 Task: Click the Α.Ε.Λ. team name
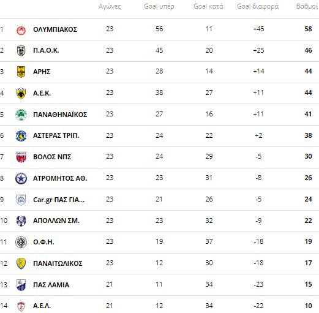coord(42,306)
